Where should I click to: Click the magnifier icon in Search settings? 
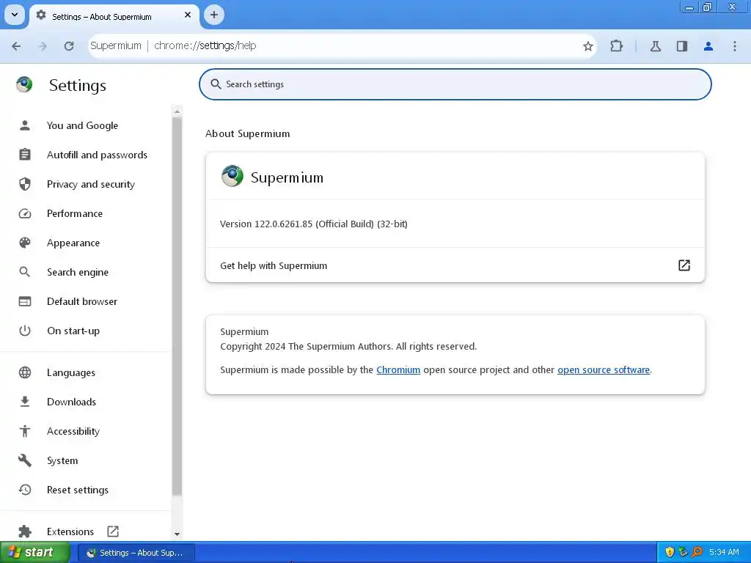click(216, 84)
